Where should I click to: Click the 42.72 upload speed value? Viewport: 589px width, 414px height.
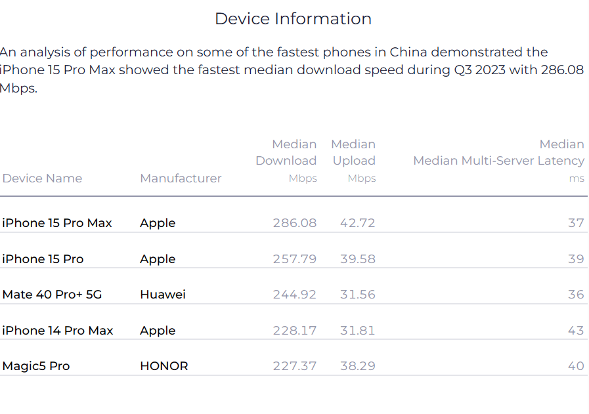click(x=358, y=223)
